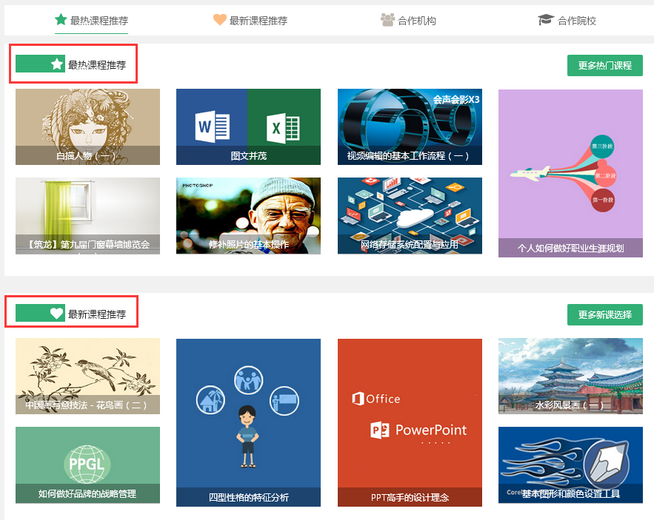The image size is (654, 520).
Task: Click the 更多热门课程 button
Action: click(604, 65)
